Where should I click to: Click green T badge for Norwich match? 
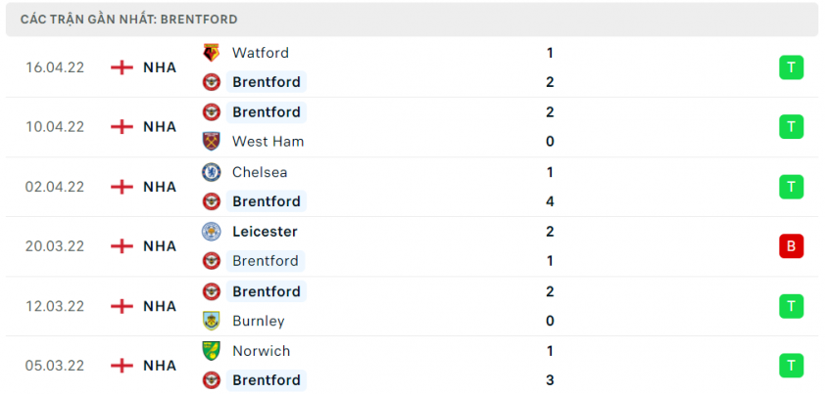point(792,366)
